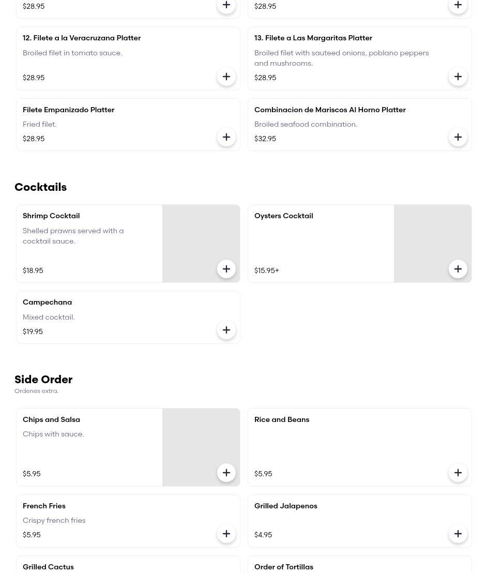Image resolution: width=486 pixels, height=573 pixels.
Task: Add Filete a Las Margaritas Platter
Action: [458, 77]
